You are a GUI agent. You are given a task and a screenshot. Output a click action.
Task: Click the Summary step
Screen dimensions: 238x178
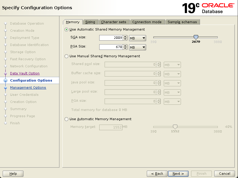pyautogui.click(x=18, y=109)
